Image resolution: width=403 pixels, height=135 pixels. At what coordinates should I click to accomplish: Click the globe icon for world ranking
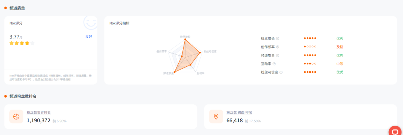click(16, 116)
